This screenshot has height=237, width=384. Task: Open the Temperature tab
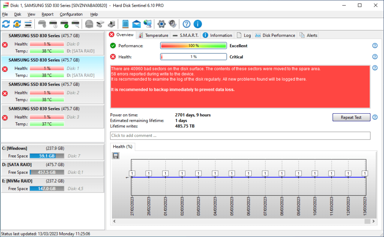pos(153,35)
